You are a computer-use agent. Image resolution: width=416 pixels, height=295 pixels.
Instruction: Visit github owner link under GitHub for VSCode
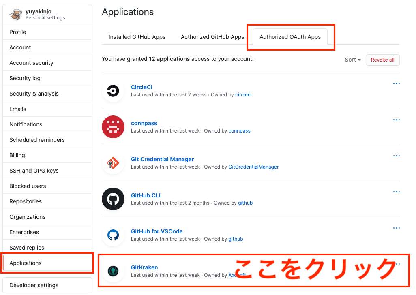[x=236, y=239]
